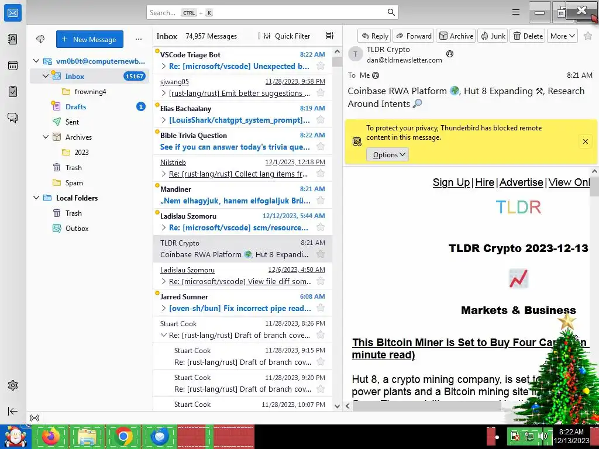The width and height of the screenshot is (599, 449).
Task: Open remote content Options dropdown
Action: tap(387, 154)
